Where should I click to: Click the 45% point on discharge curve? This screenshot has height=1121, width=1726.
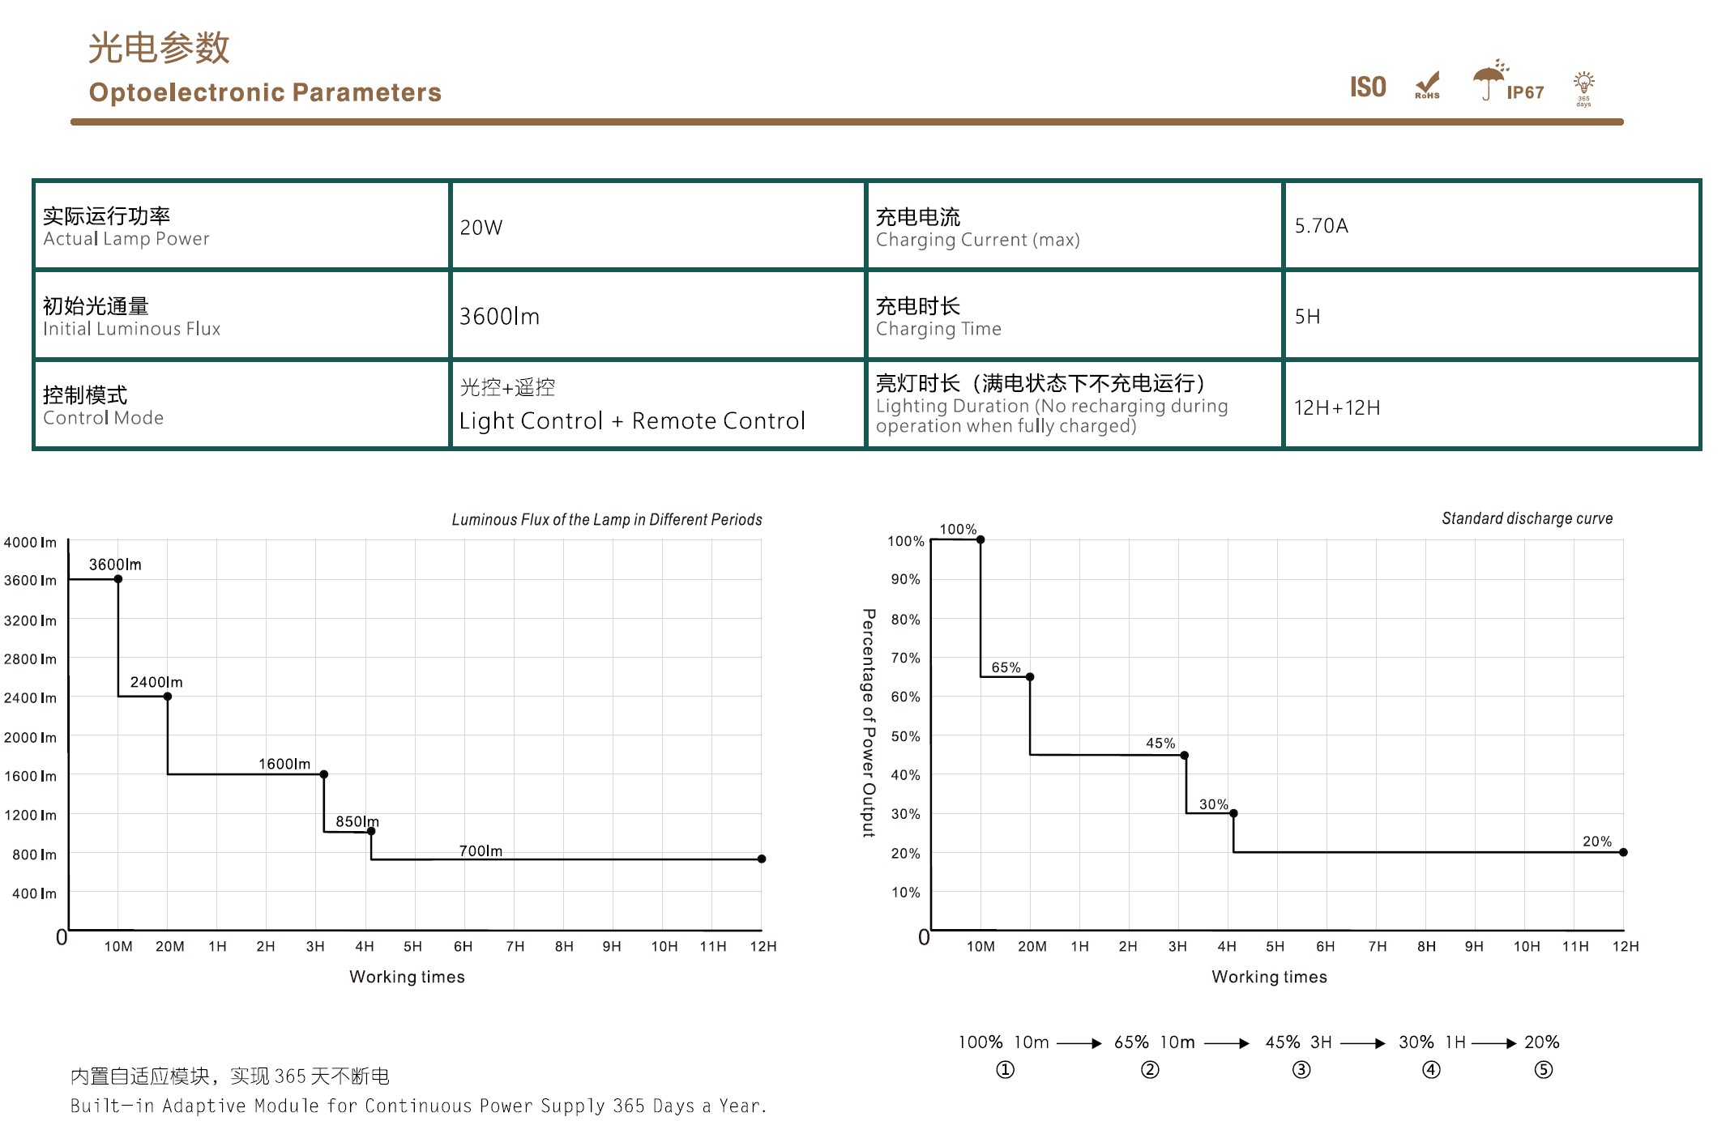(1185, 755)
